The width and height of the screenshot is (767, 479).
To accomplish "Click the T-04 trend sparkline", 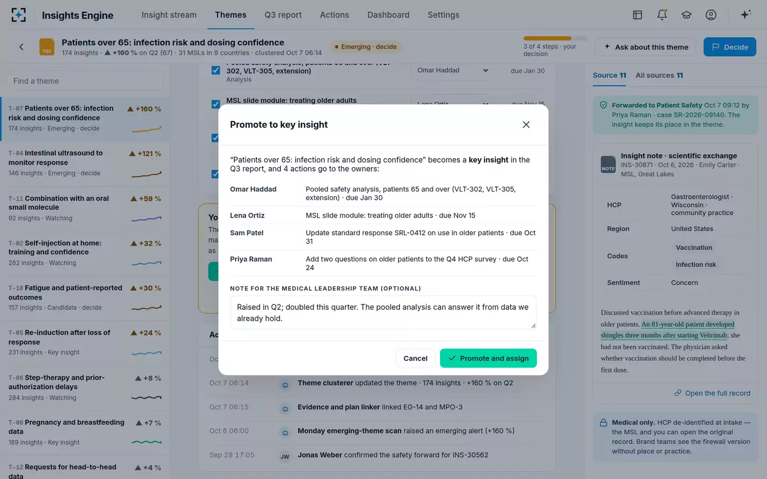I will point(146,174).
